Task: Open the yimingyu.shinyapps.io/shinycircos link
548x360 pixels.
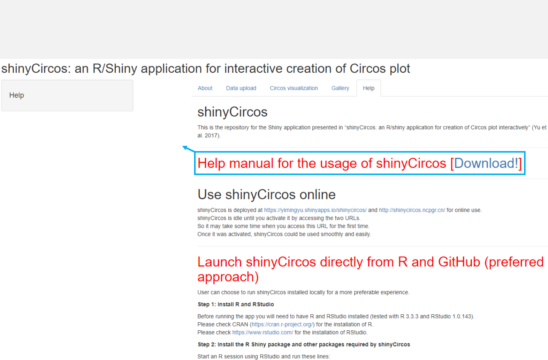Action: click(315, 210)
